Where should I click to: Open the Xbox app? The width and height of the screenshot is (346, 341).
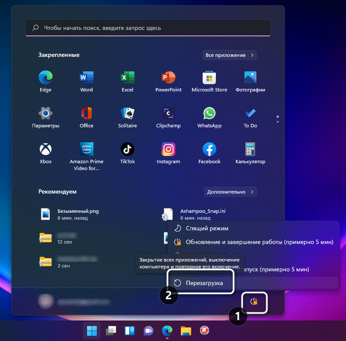(x=45, y=152)
